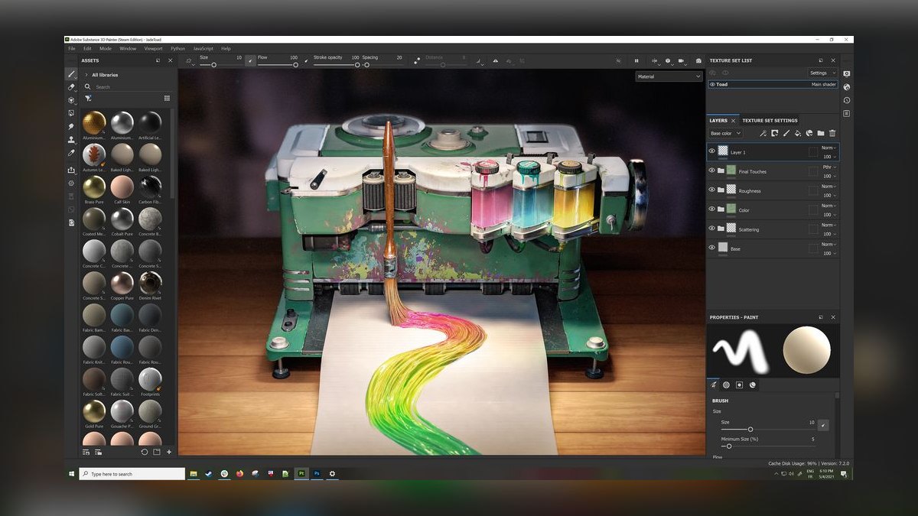Open Firefox from the Windows taskbar
Image resolution: width=918 pixels, height=516 pixels.
click(239, 474)
